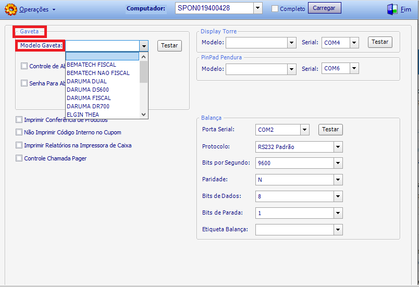Expand the Paridade dropdown
This screenshot has height=287, width=419.
tap(338, 180)
